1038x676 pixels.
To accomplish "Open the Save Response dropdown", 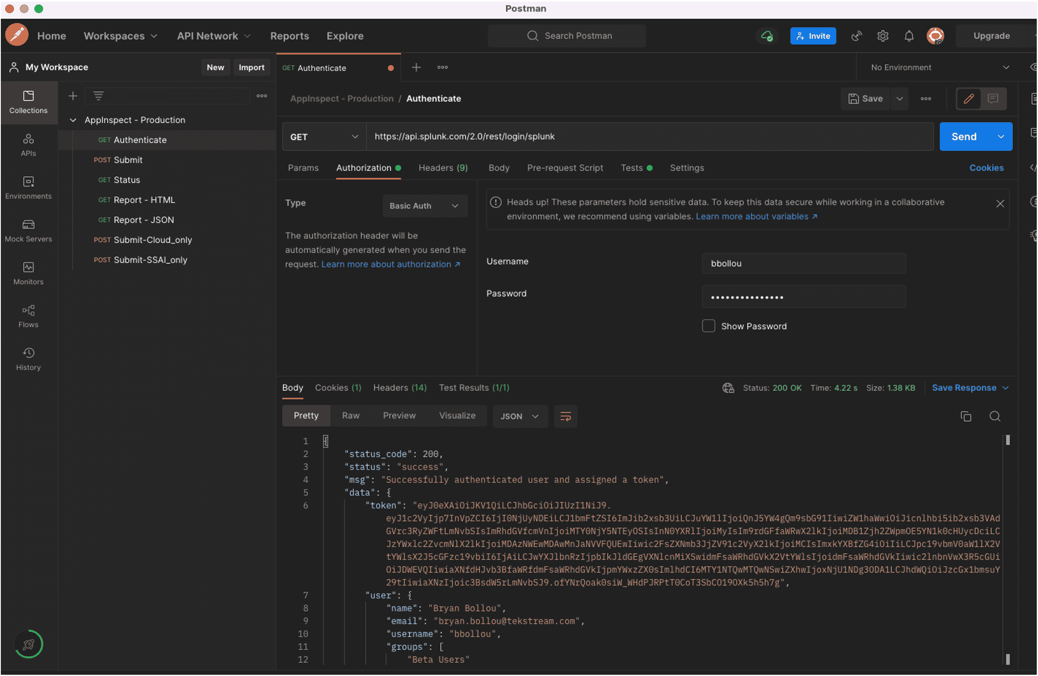I will [x=970, y=388].
